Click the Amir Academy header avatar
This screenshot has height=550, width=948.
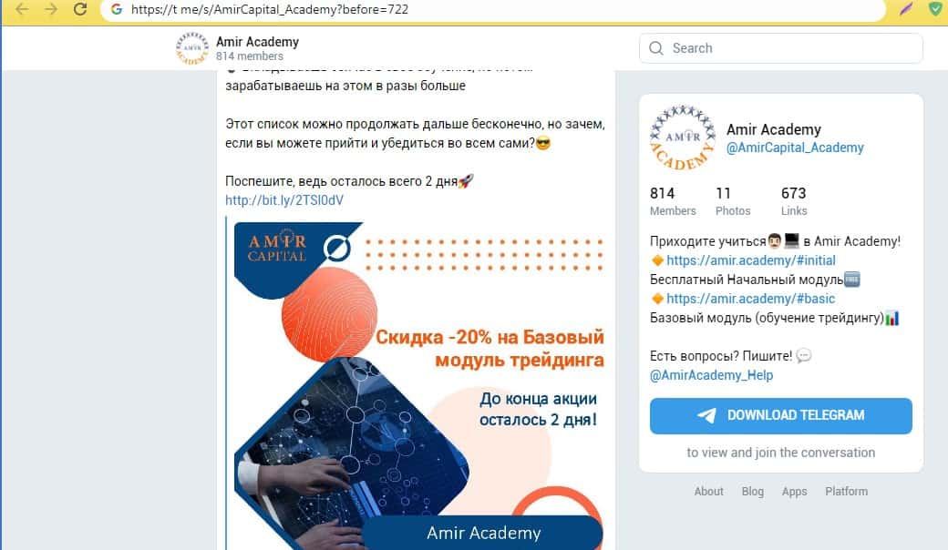191,48
